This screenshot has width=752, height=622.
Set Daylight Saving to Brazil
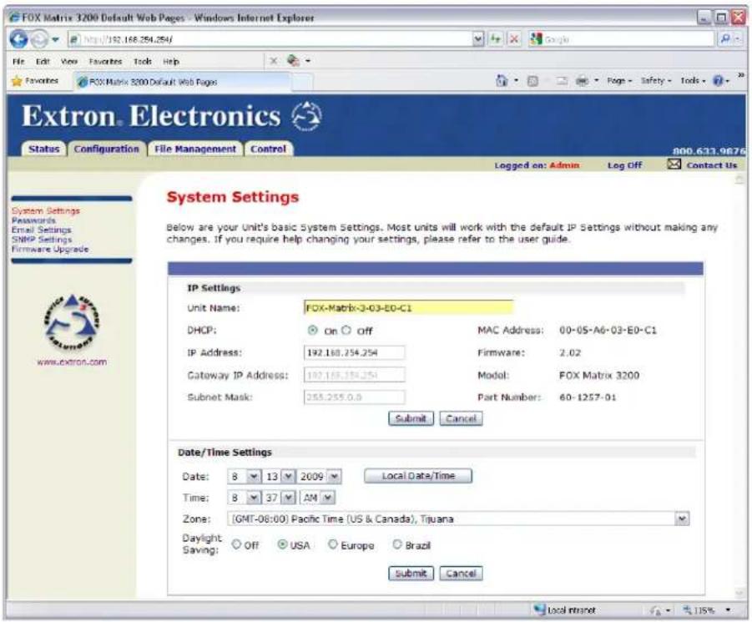pos(397,544)
